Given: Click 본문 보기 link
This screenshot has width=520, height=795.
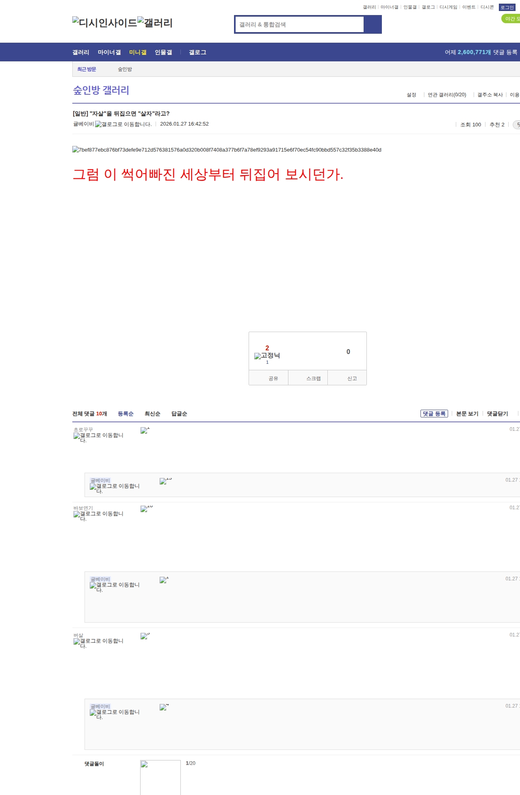Looking at the screenshot, I should click(x=467, y=414).
